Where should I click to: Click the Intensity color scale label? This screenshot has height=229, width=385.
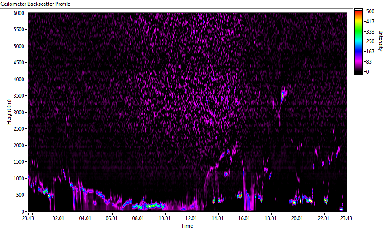pyautogui.click(x=381, y=41)
